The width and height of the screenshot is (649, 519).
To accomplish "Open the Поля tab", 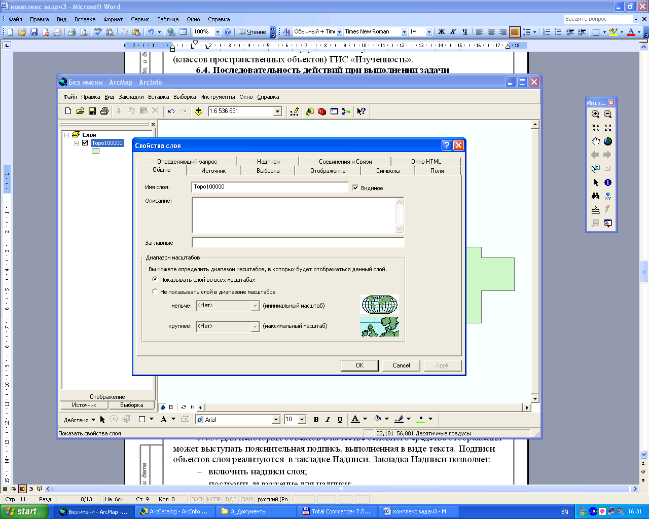I will click(437, 171).
